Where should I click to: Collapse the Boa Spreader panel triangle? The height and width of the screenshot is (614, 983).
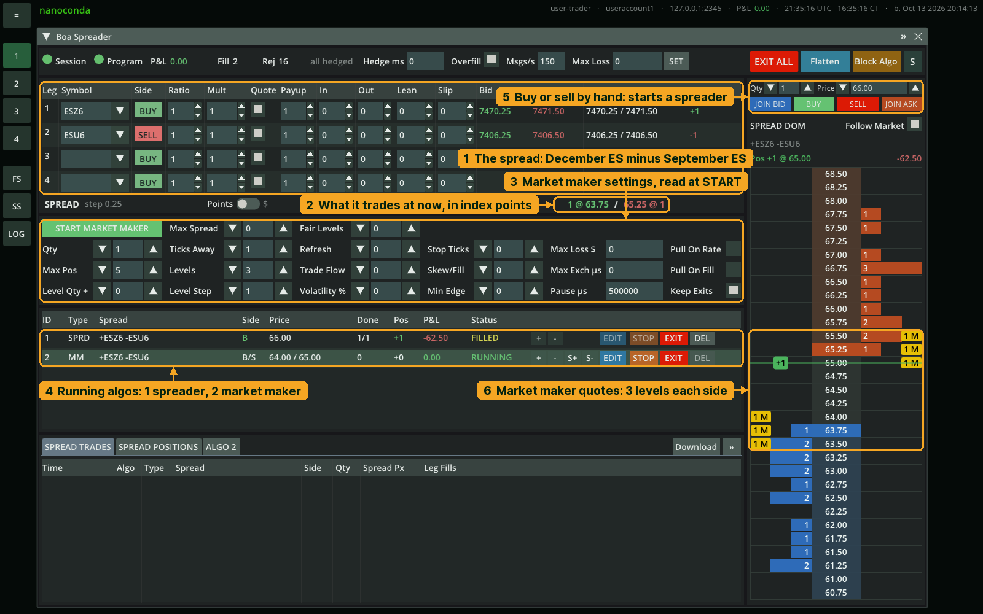(x=46, y=37)
